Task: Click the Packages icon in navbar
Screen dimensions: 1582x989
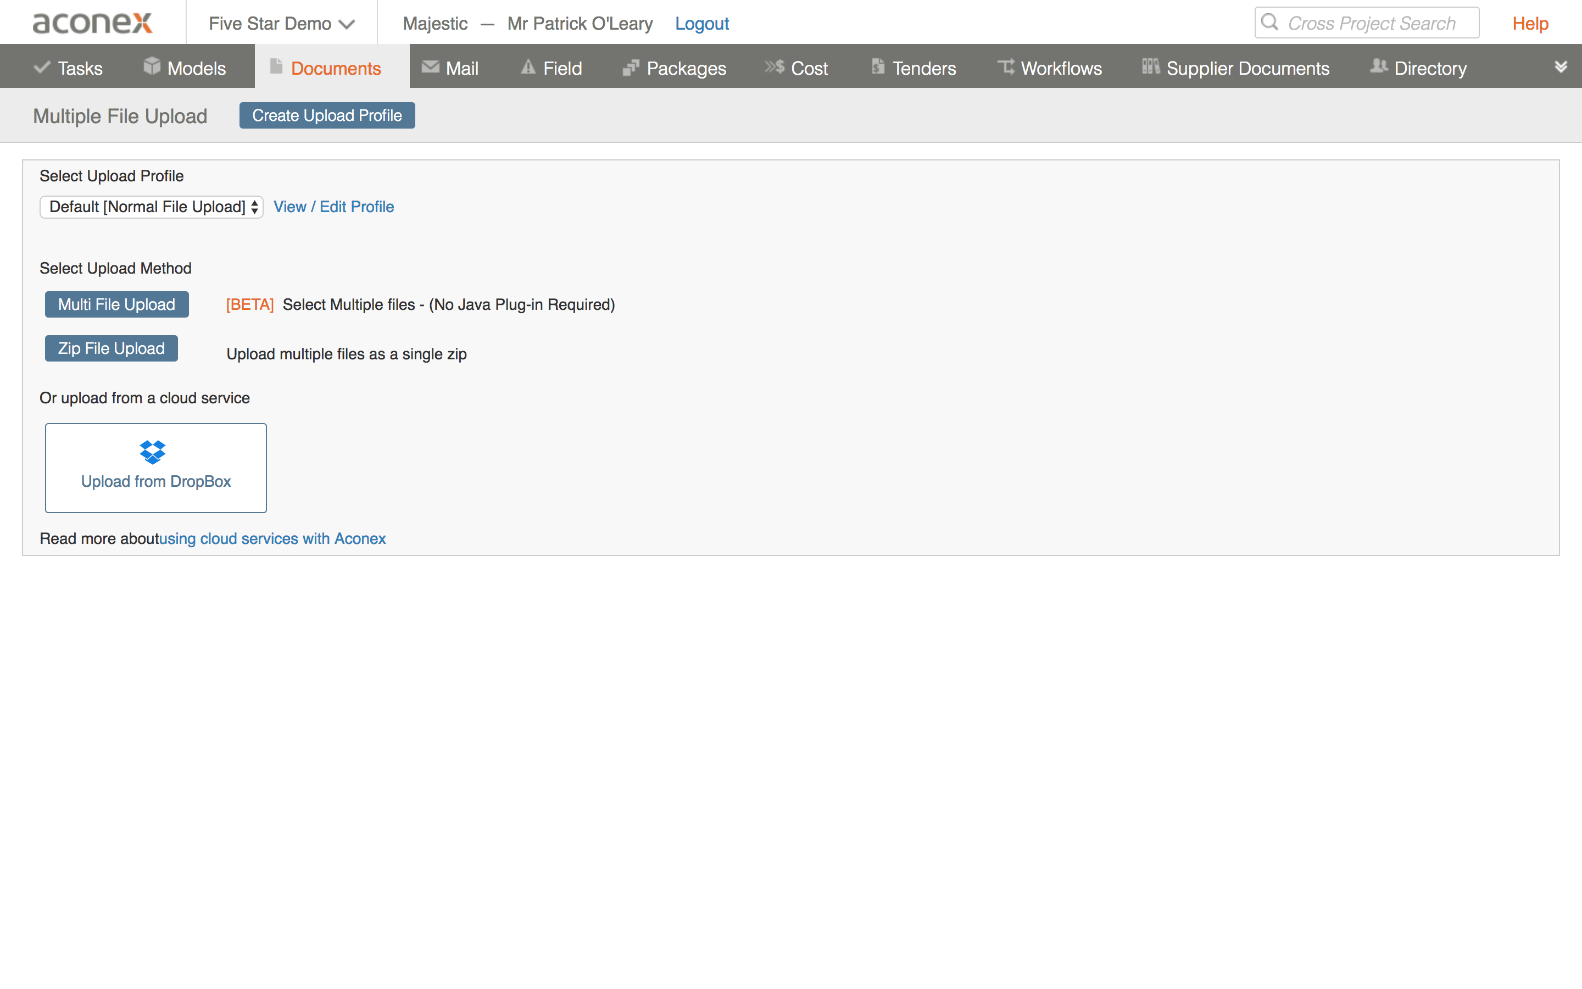Action: point(631,68)
